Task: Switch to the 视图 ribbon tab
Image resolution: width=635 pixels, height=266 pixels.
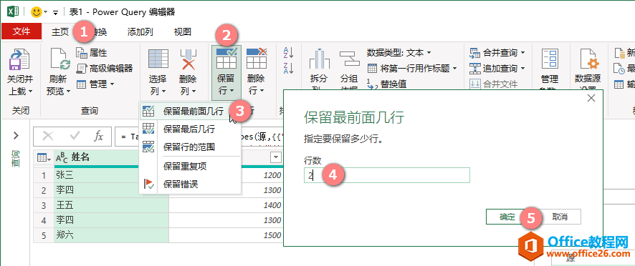Action: (182, 32)
